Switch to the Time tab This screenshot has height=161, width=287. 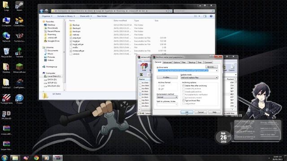pyautogui.click(x=200, y=63)
